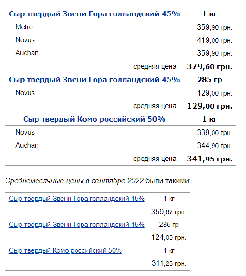Viewport: 246px width, 276px height.
Task: Click the 419,00 грн. Novus price
Action: pos(214,40)
